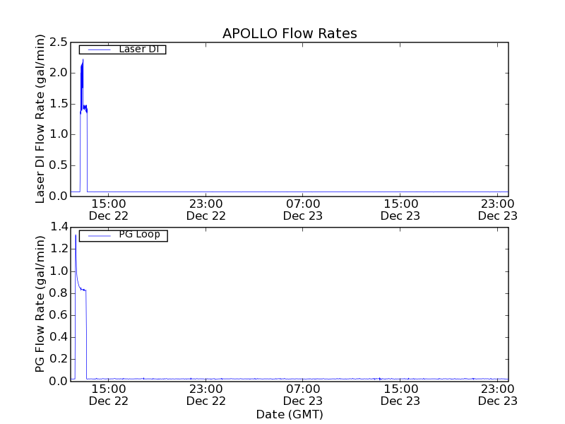Click the 0.8 tick on PG Flow axis

pyautogui.click(x=59, y=293)
